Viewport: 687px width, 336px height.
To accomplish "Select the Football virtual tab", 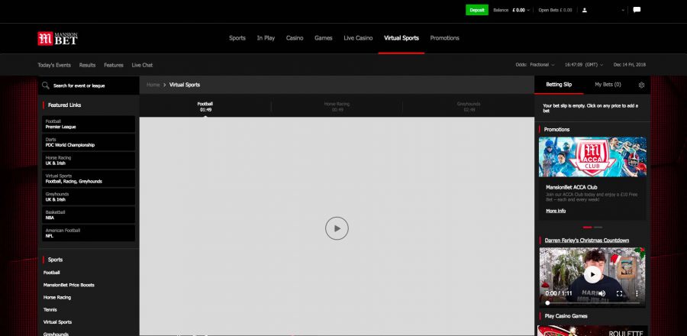I will 205,106.
